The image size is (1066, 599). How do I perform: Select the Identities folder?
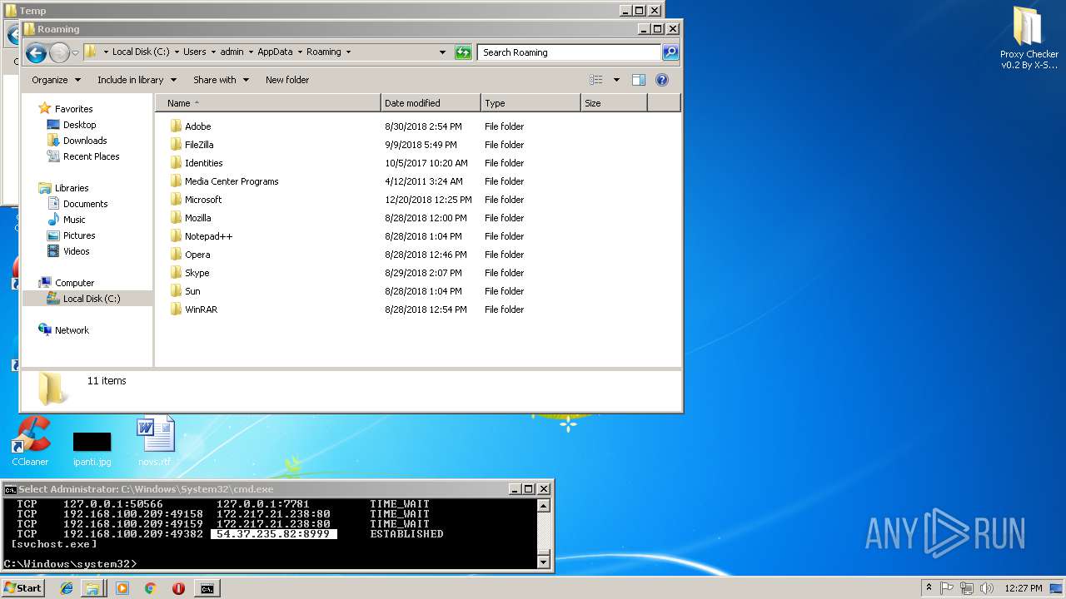click(x=196, y=163)
